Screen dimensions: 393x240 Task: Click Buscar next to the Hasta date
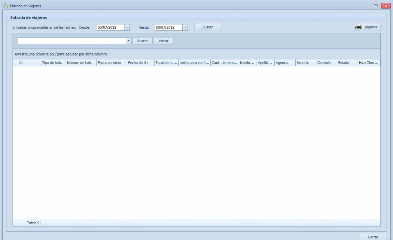208,27
